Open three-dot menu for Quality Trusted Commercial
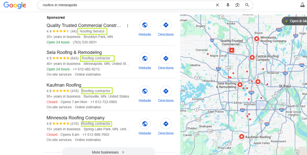Image resolution: width=307 pixels, height=155 pixels. pyautogui.click(x=127, y=26)
